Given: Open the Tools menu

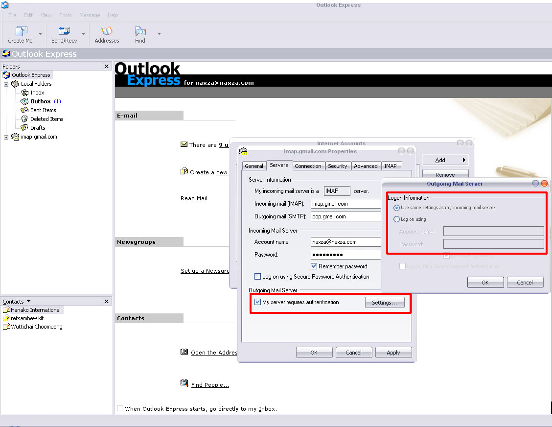Looking at the screenshot, I should 66,15.
